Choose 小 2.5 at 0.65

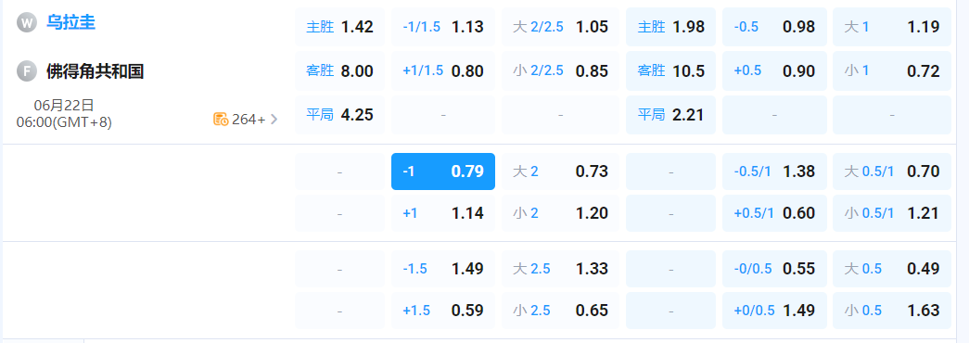click(560, 311)
